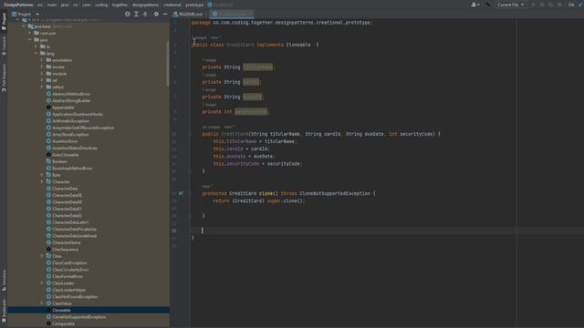Click 'super' in the return statement

point(274,200)
